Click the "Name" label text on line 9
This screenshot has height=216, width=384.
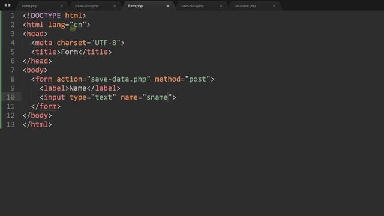click(78, 88)
